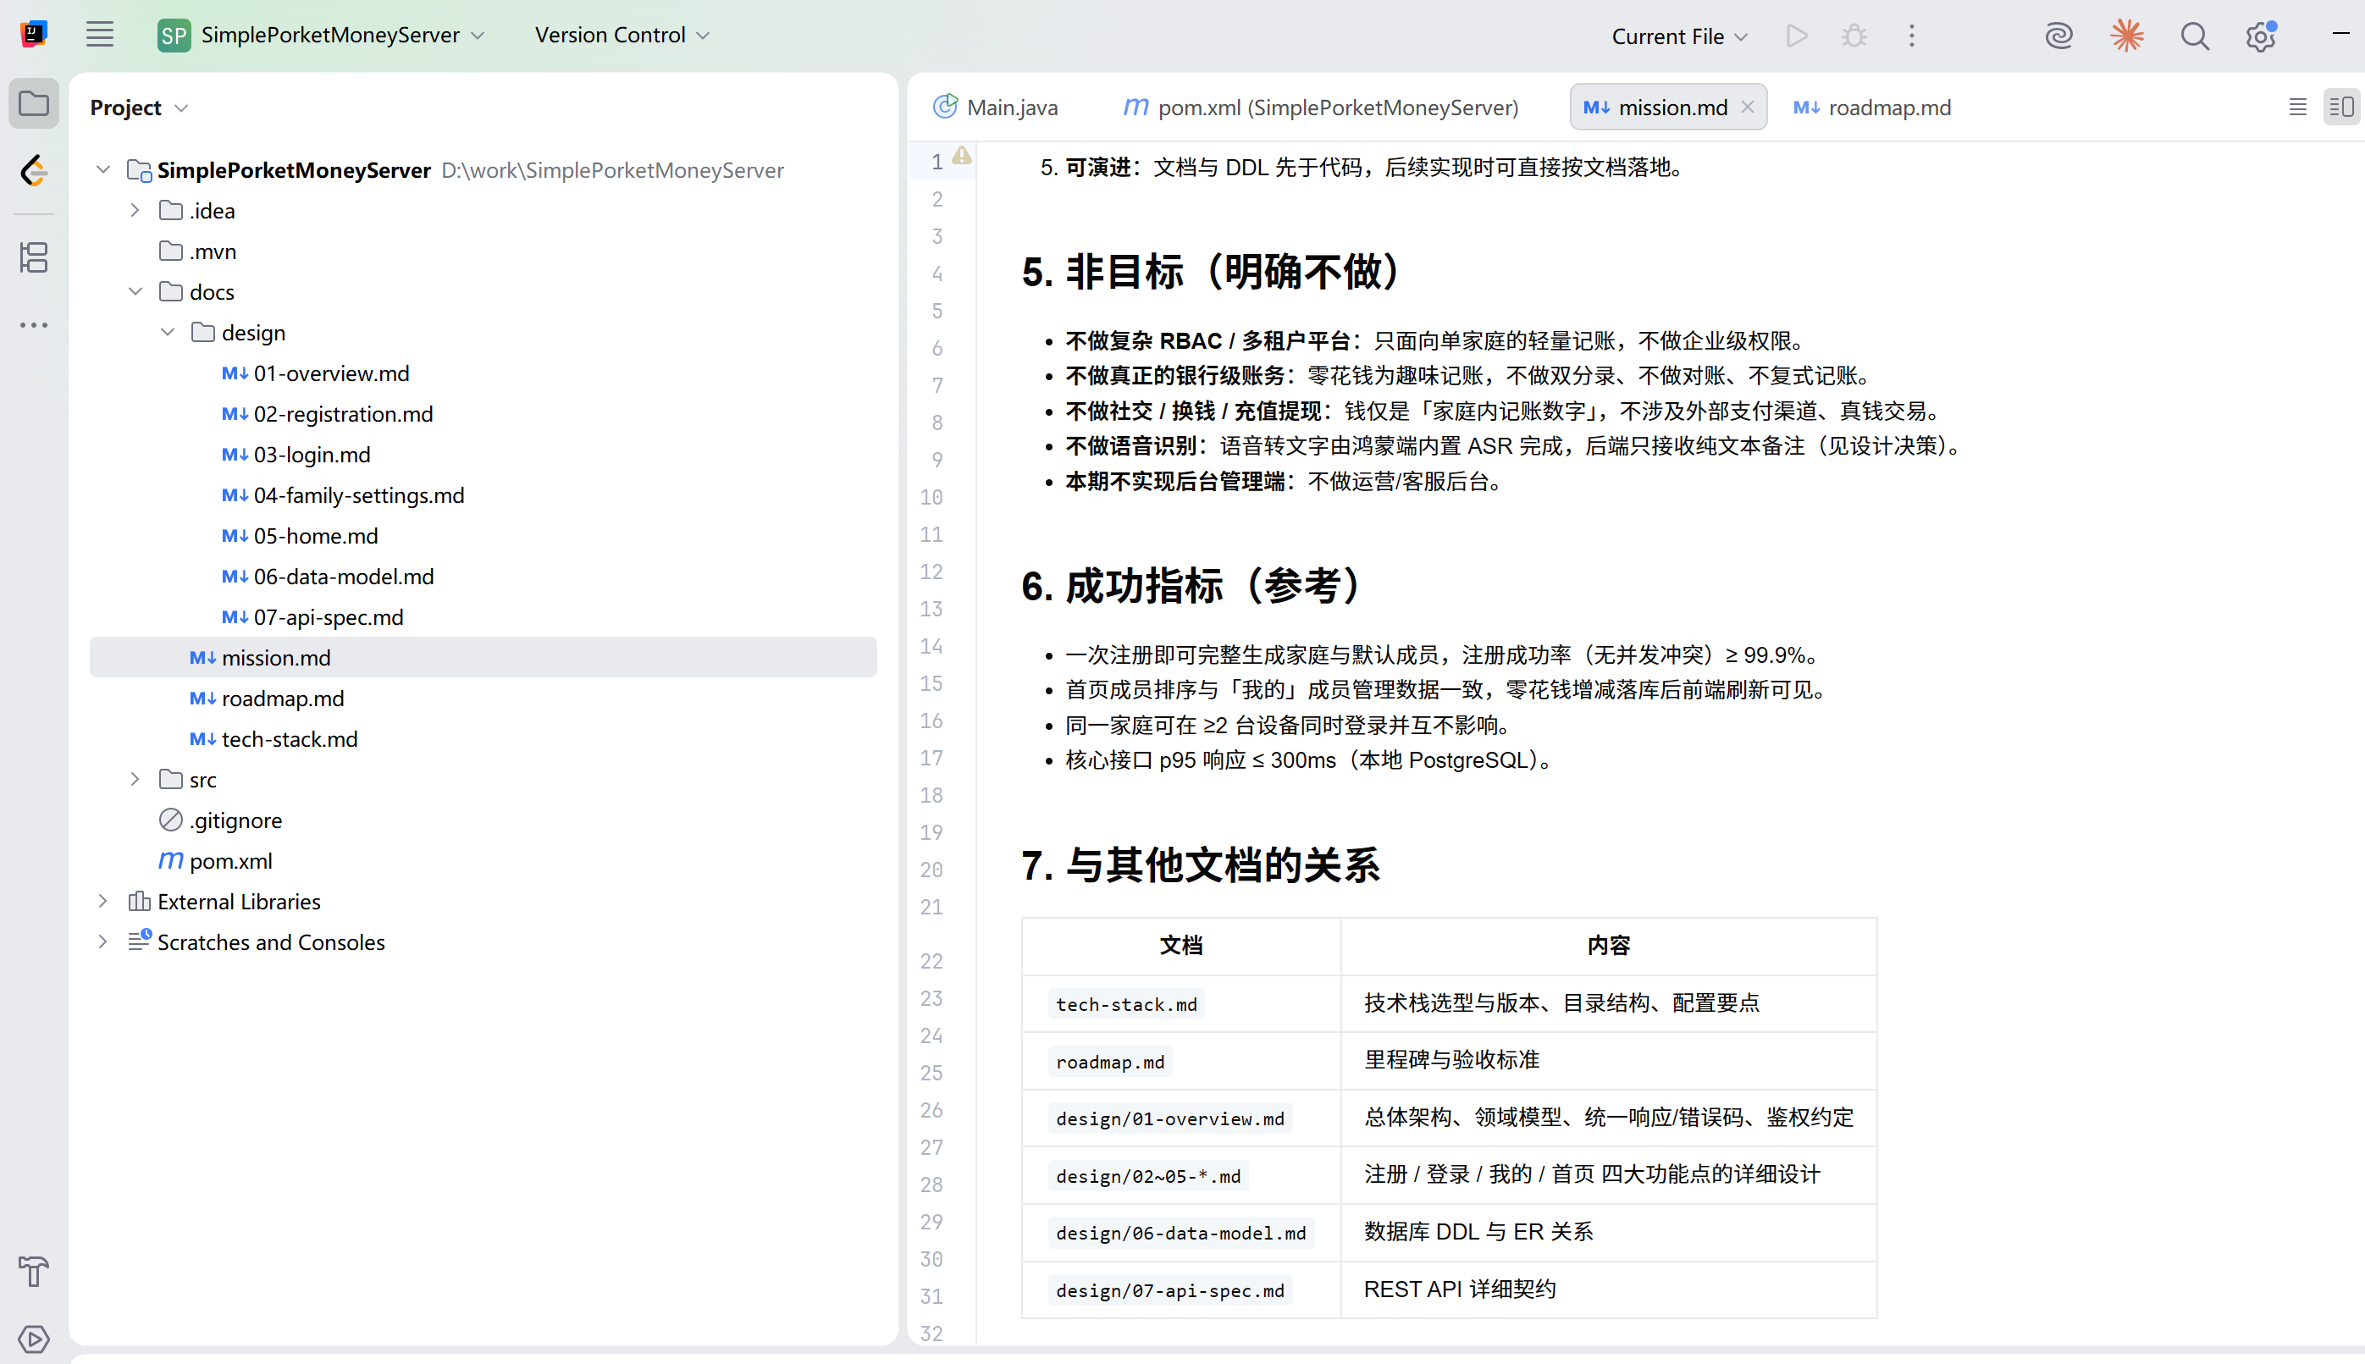Switch to Main.java tab

tap(995, 107)
